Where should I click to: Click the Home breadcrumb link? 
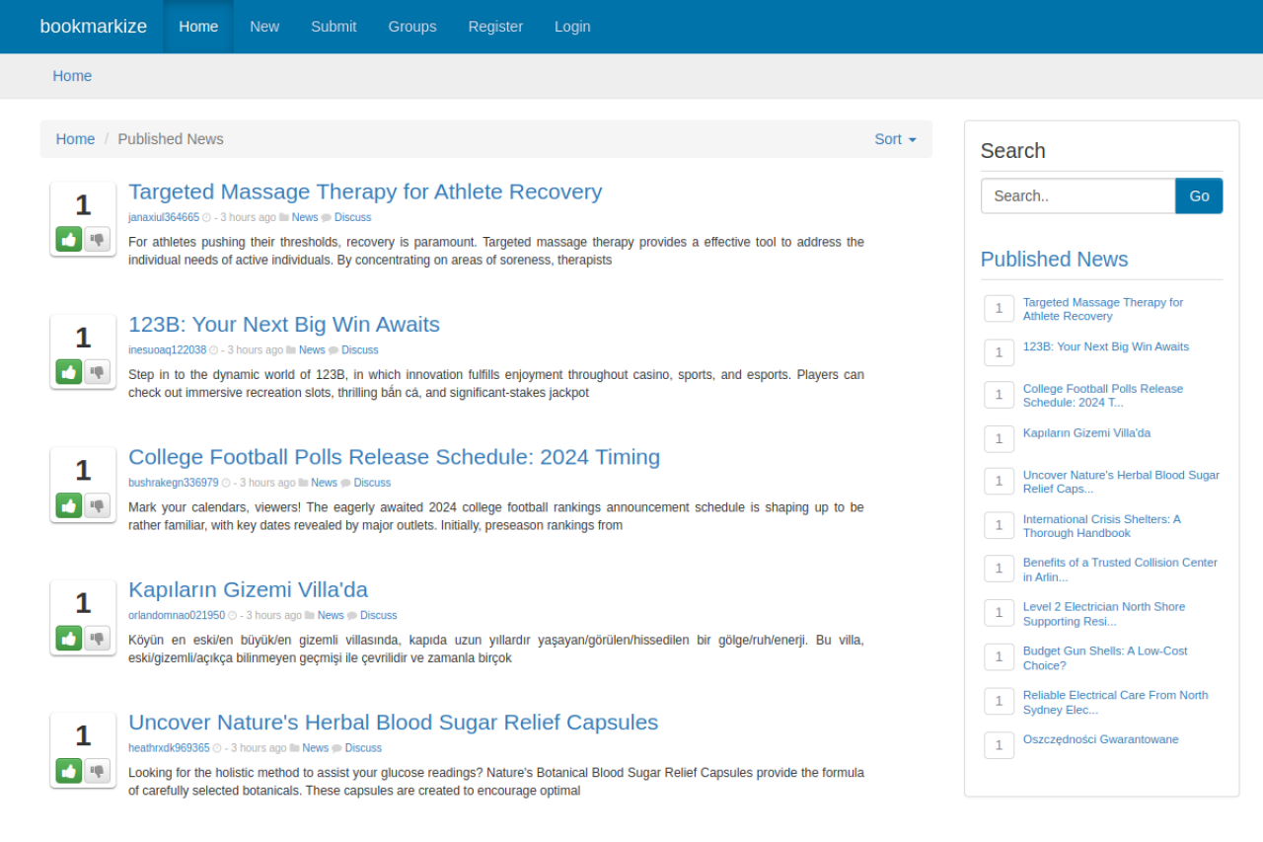click(75, 139)
